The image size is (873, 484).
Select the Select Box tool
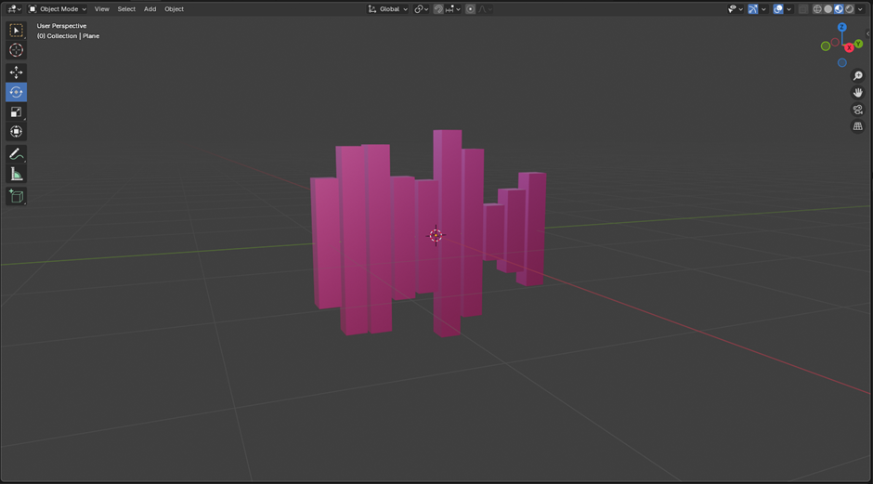click(x=16, y=31)
